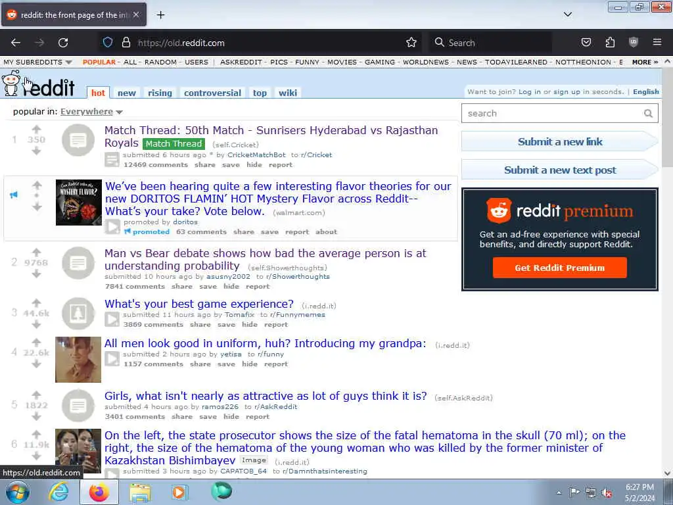This screenshot has height=505, width=673.
Task: Click the English language link
Action: pos(646,91)
